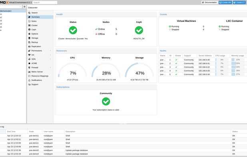
Task: Click the CPU 7% usage gauge
Action: 73,70
